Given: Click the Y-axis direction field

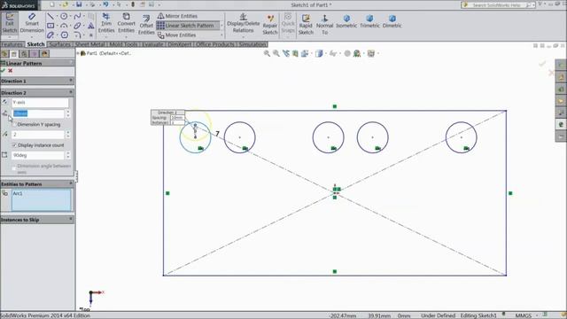Looking at the screenshot, I should point(40,103).
